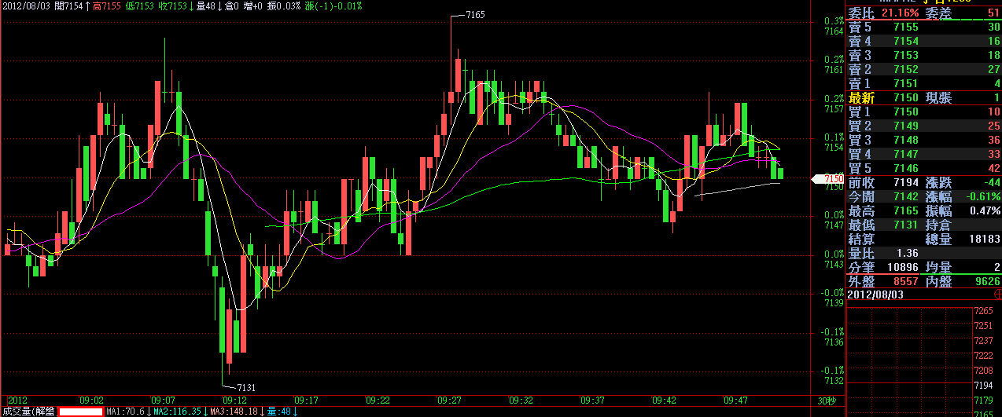The width and height of the screenshot is (1002, 417).
Task: Select the 賣4 price 7154
Action: coord(906,41)
